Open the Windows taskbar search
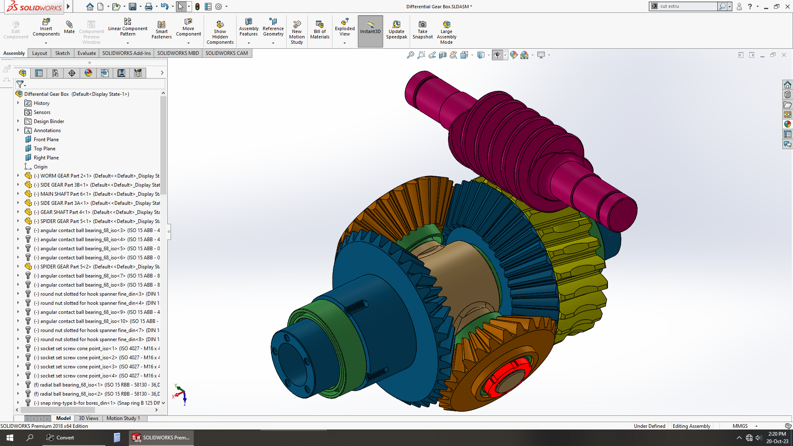This screenshot has height=446, width=793. 30,438
